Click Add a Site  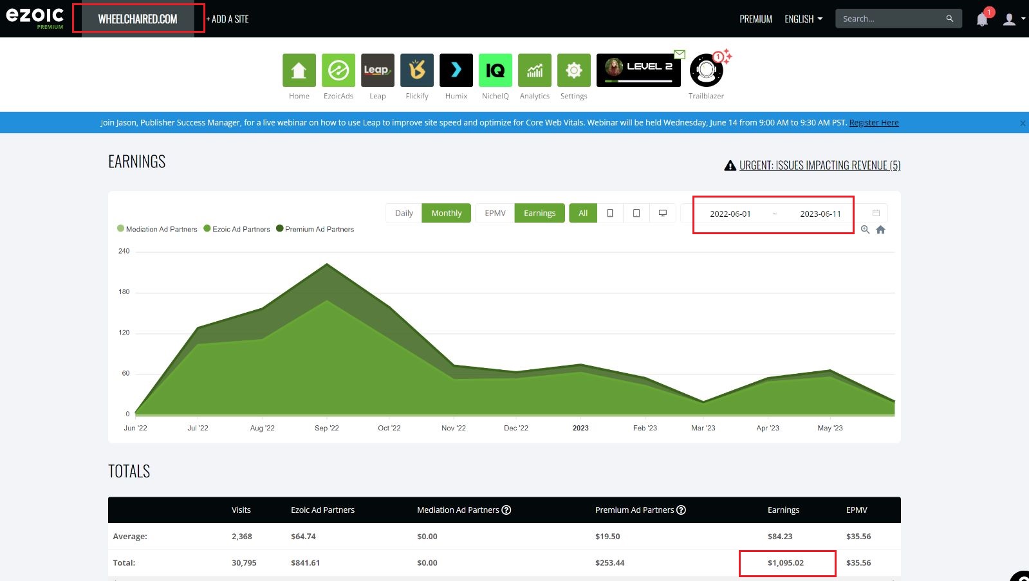[x=227, y=19]
